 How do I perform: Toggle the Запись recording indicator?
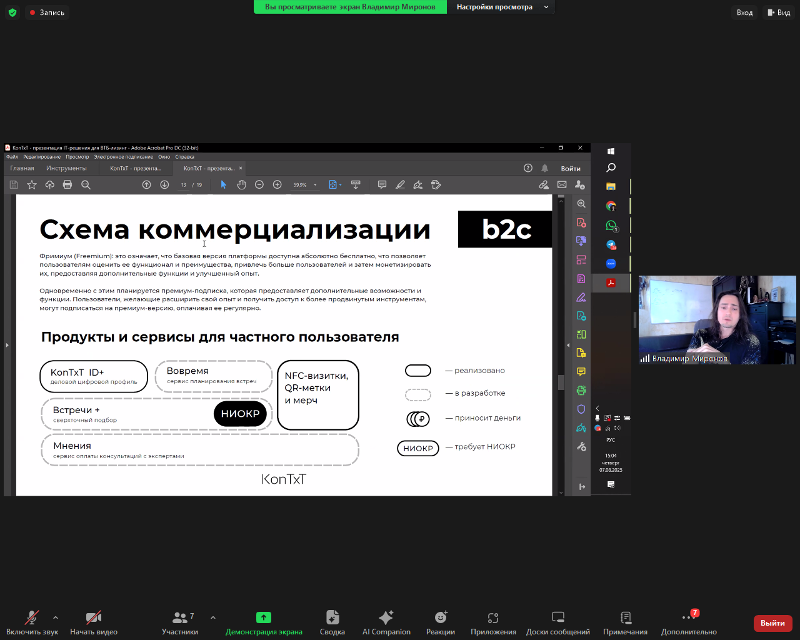[x=47, y=12]
